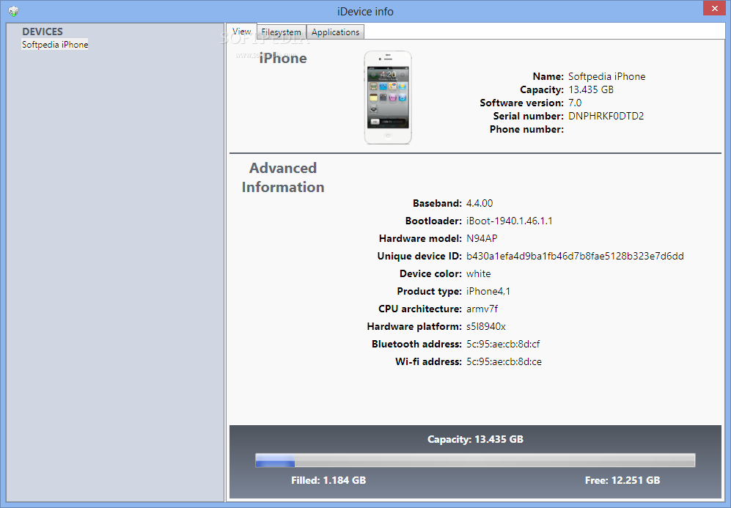Click the iDevice info app icon in title bar

click(x=13, y=11)
